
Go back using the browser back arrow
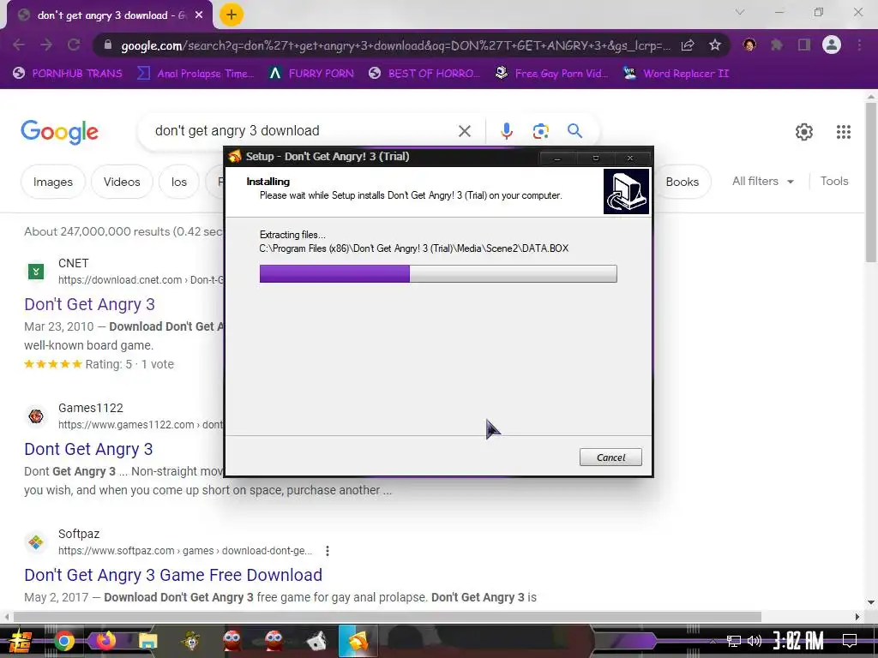click(x=19, y=45)
